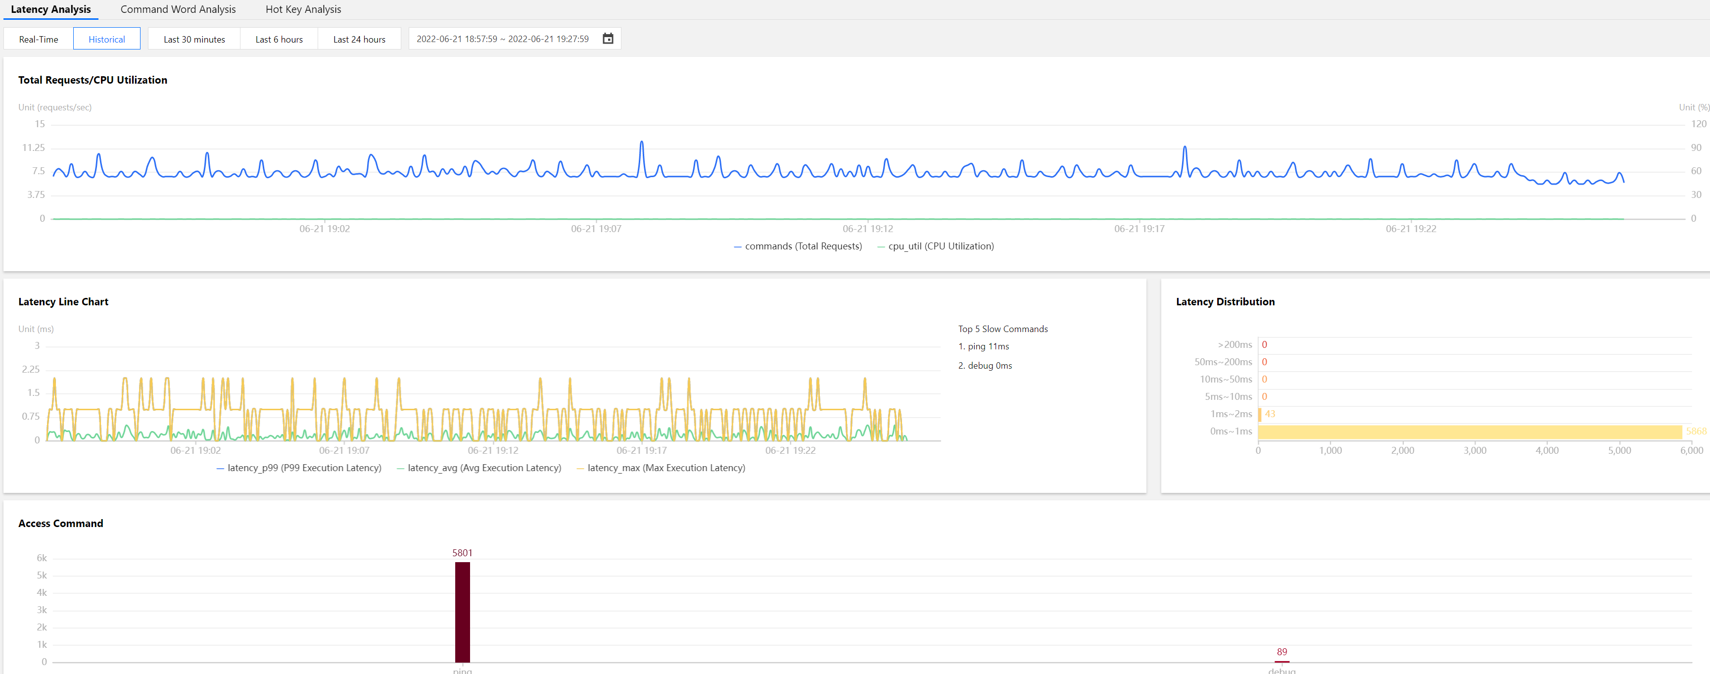This screenshot has width=1710, height=674.
Task: Click the 'Latency Line Chart' title
Action: pyautogui.click(x=63, y=302)
